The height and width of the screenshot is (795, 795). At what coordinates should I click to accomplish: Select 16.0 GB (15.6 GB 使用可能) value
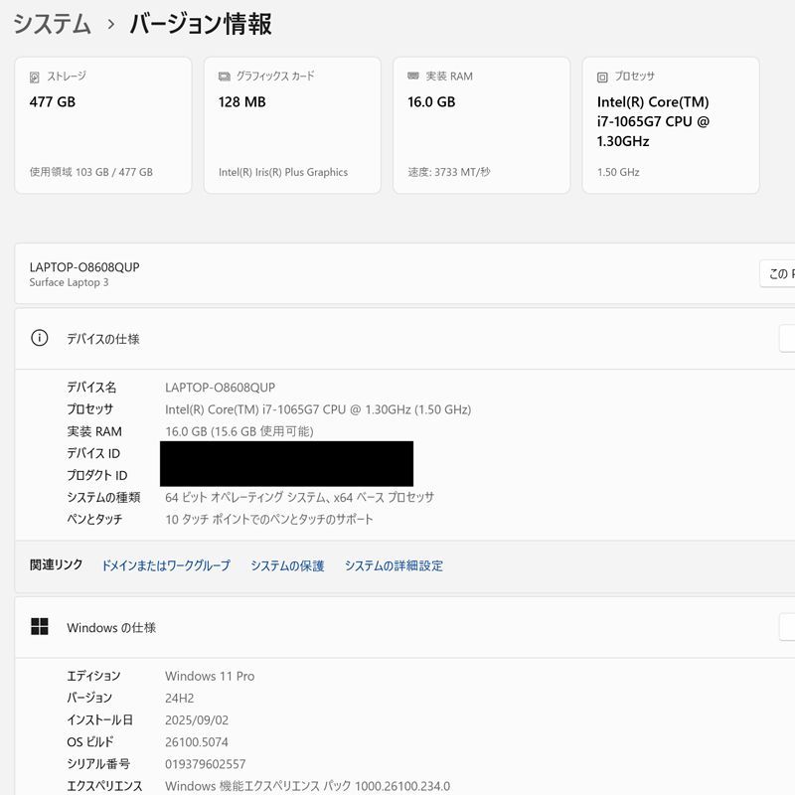(x=239, y=431)
